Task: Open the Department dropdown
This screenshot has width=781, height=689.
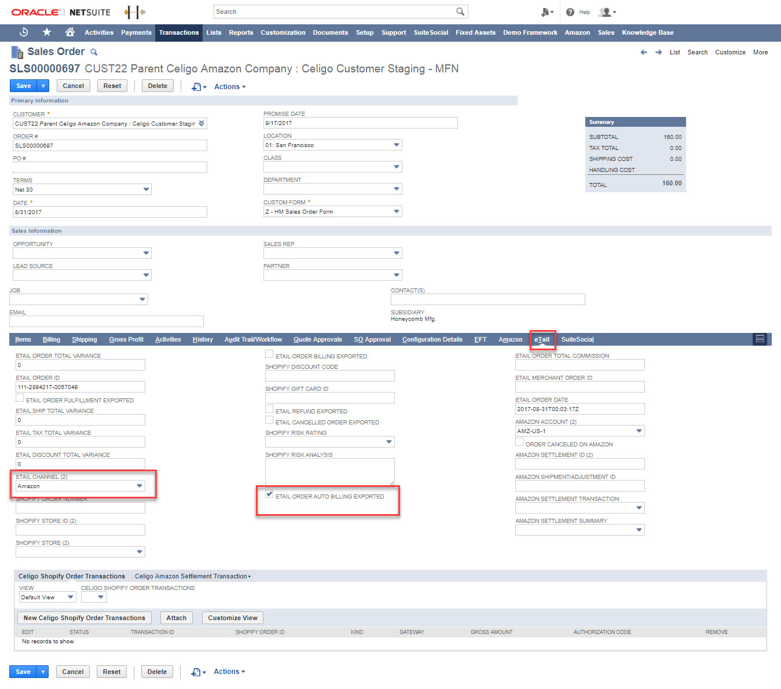Action: click(x=397, y=189)
